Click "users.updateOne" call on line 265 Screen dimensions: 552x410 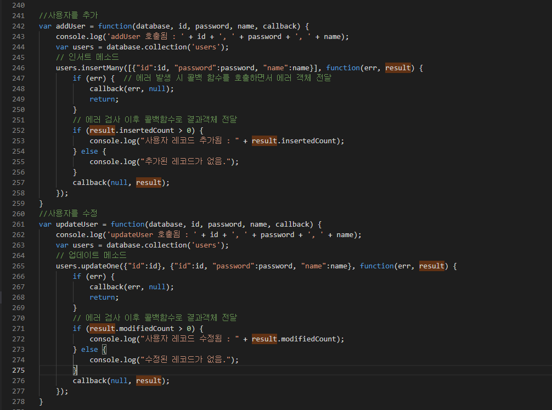point(87,266)
